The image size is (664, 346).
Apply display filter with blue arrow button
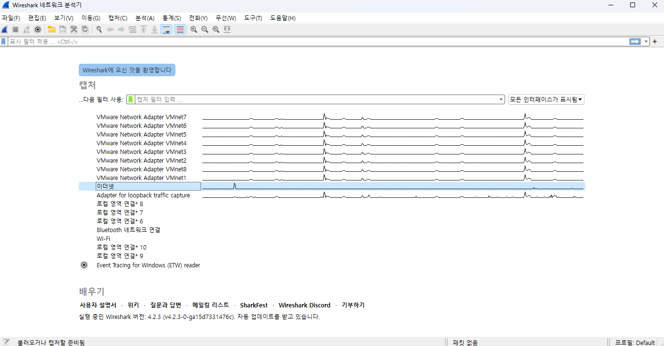635,42
